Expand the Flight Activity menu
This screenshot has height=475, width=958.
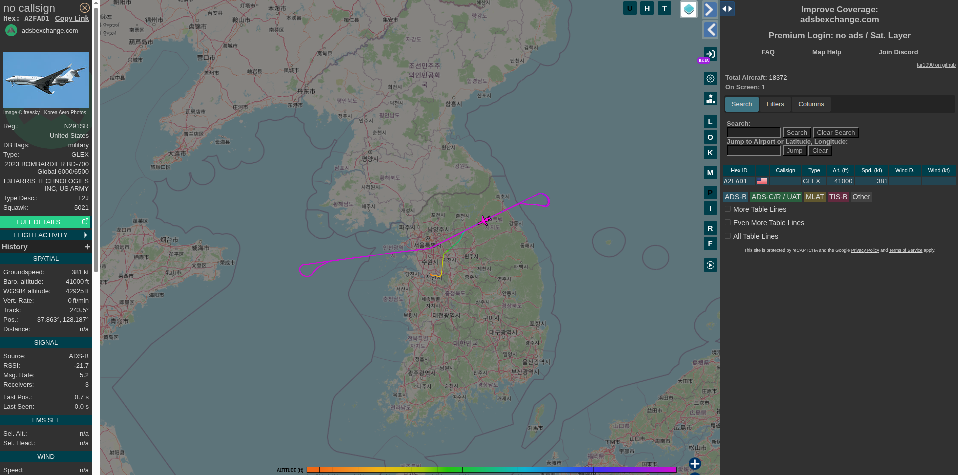click(45, 235)
